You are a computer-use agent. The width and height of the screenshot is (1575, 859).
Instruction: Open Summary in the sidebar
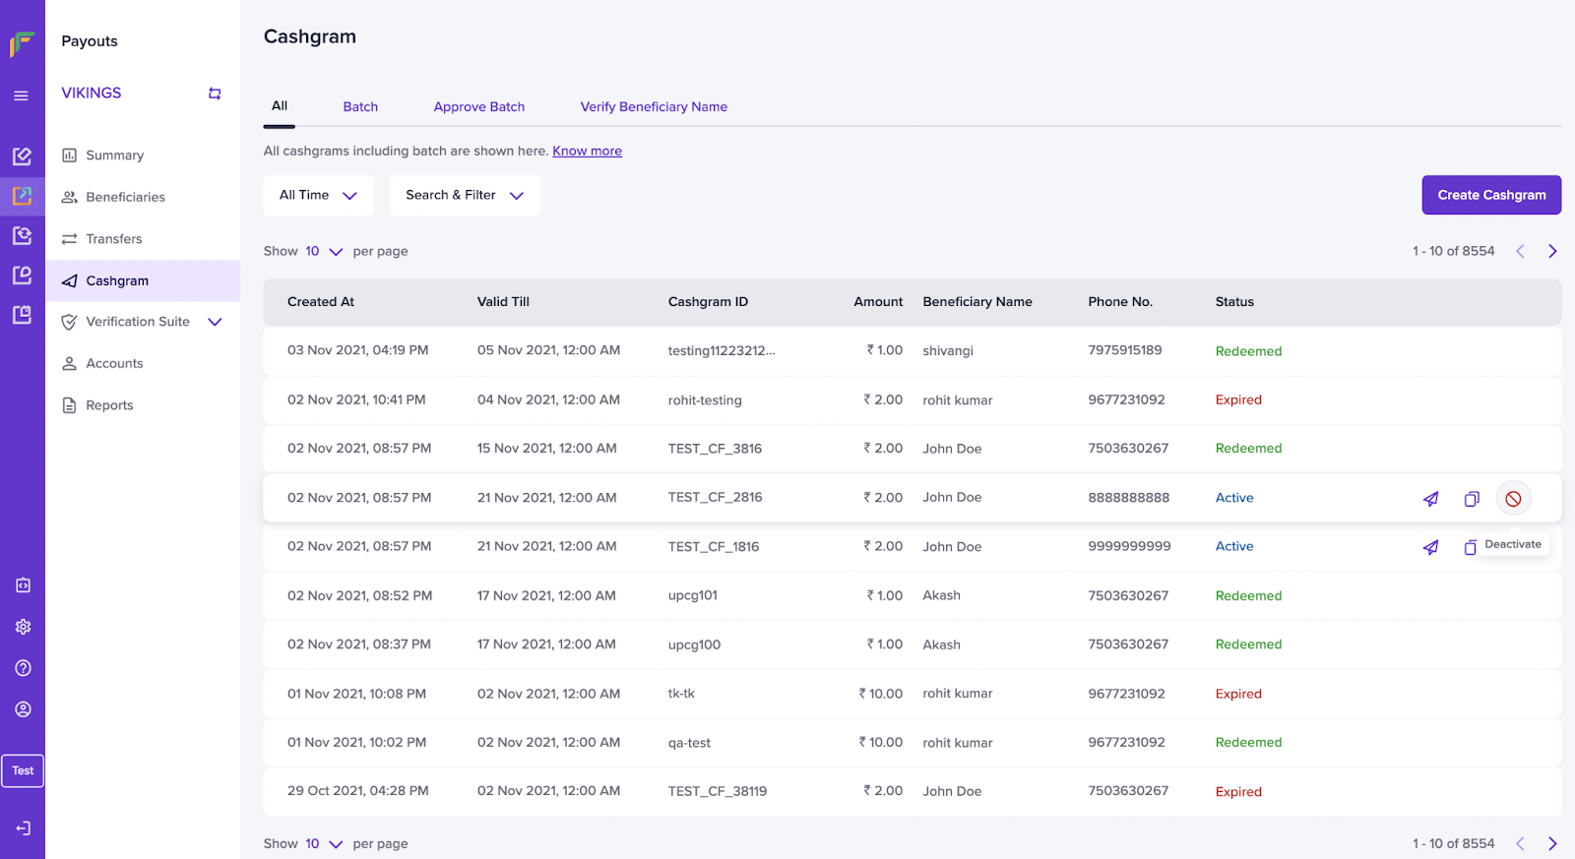(x=143, y=155)
